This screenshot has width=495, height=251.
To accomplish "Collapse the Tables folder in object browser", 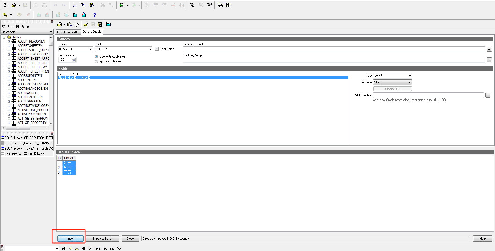I will pos(4,37).
